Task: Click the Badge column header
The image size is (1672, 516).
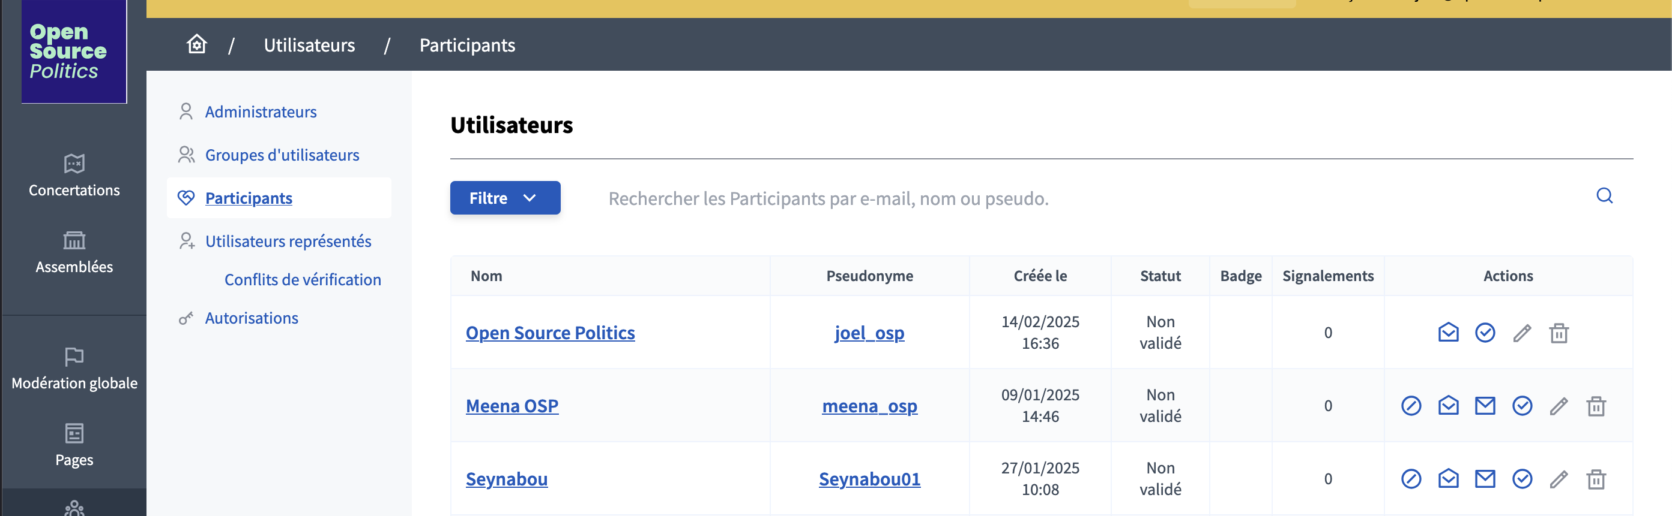Action: click(x=1240, y=276)
